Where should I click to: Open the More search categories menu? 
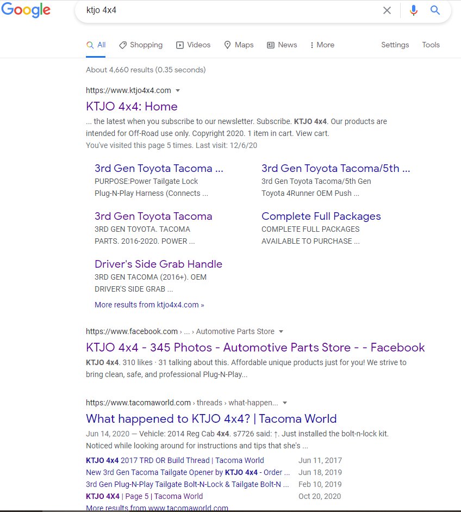[322, 45]
